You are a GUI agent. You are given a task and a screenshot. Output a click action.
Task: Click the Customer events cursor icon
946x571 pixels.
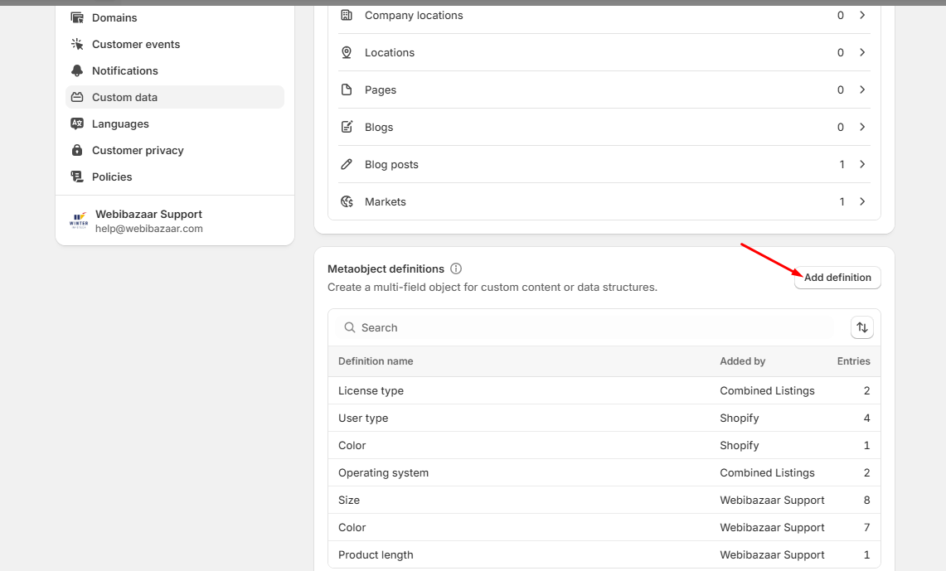coord(77,44)
